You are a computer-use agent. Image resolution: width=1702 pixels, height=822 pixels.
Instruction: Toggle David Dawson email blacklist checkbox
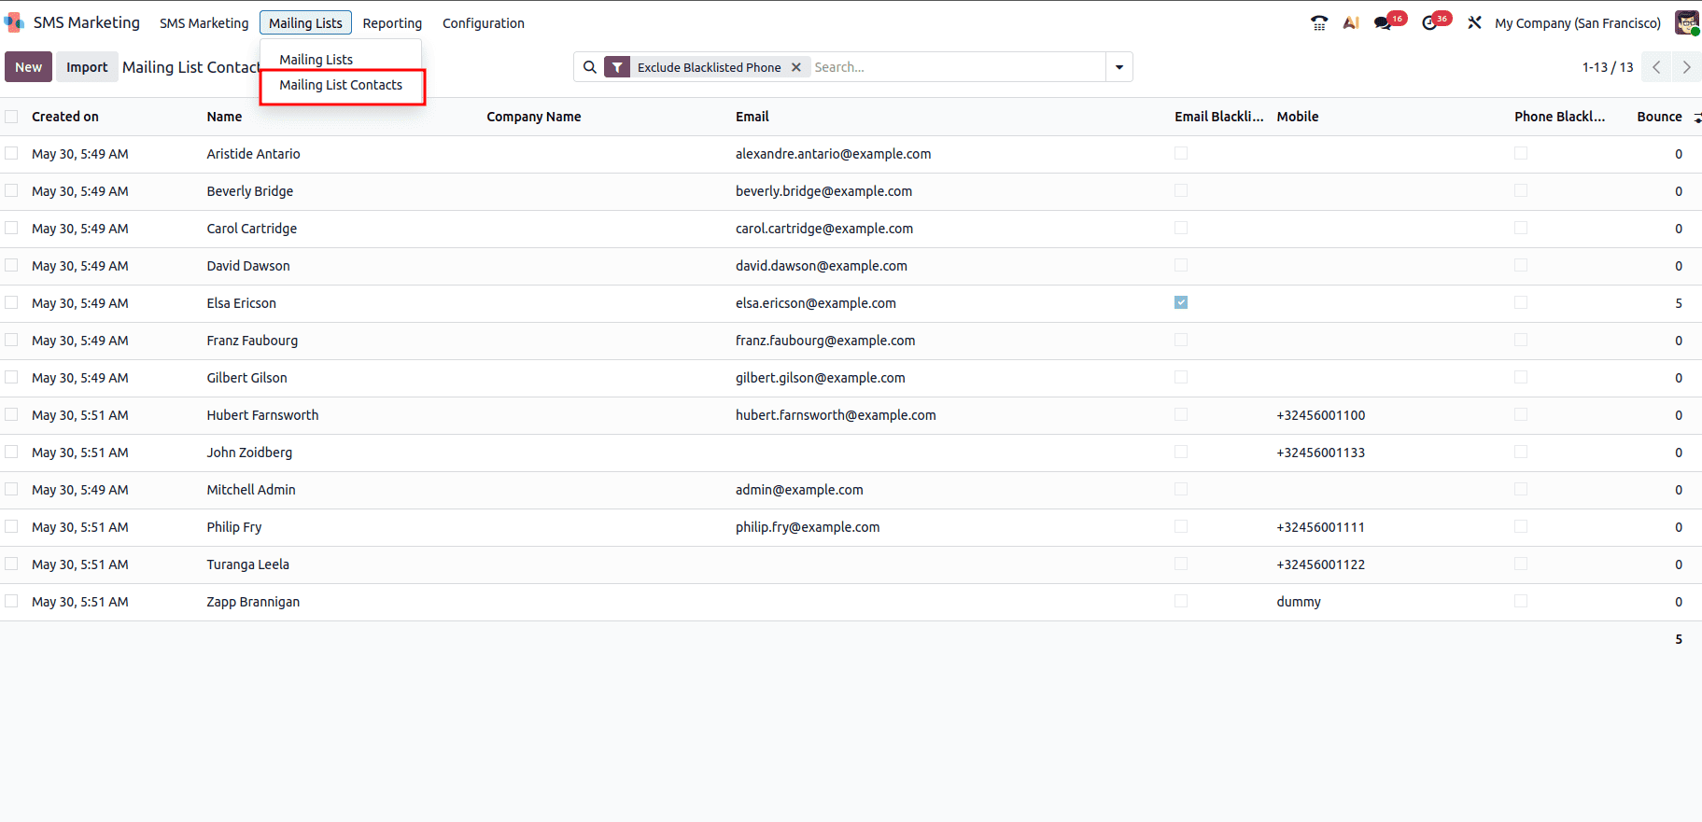click(x=1181, y=265)
